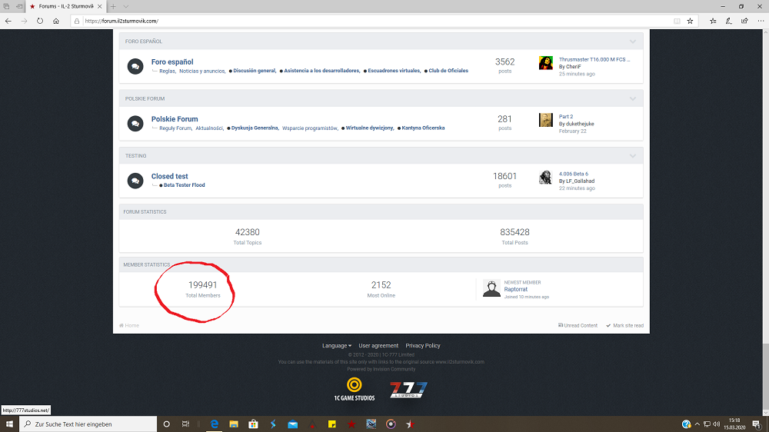Add page to favorites with star icon
The width and height of the screenshot is (769, 432).
(x=690, y=21)
